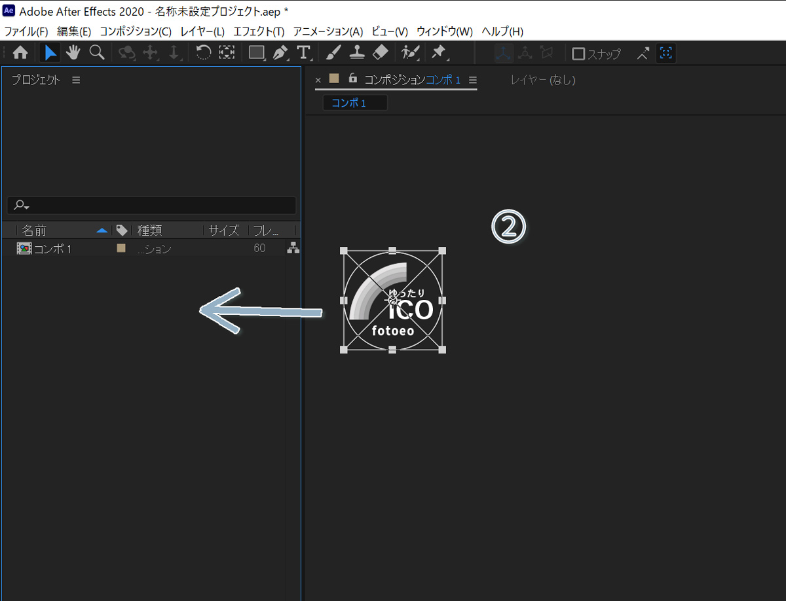Open the エフェクト(T) menu
This screenshot has height=601, width=786.
(x=259, y=31)
